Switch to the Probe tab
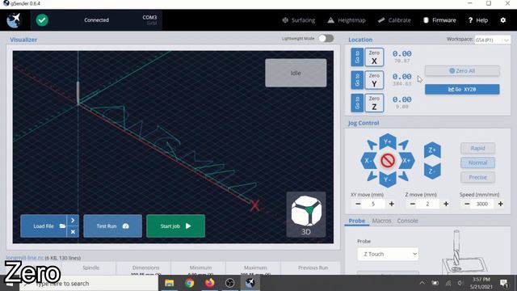Screen dimensions: 517x291 [357, 221]
